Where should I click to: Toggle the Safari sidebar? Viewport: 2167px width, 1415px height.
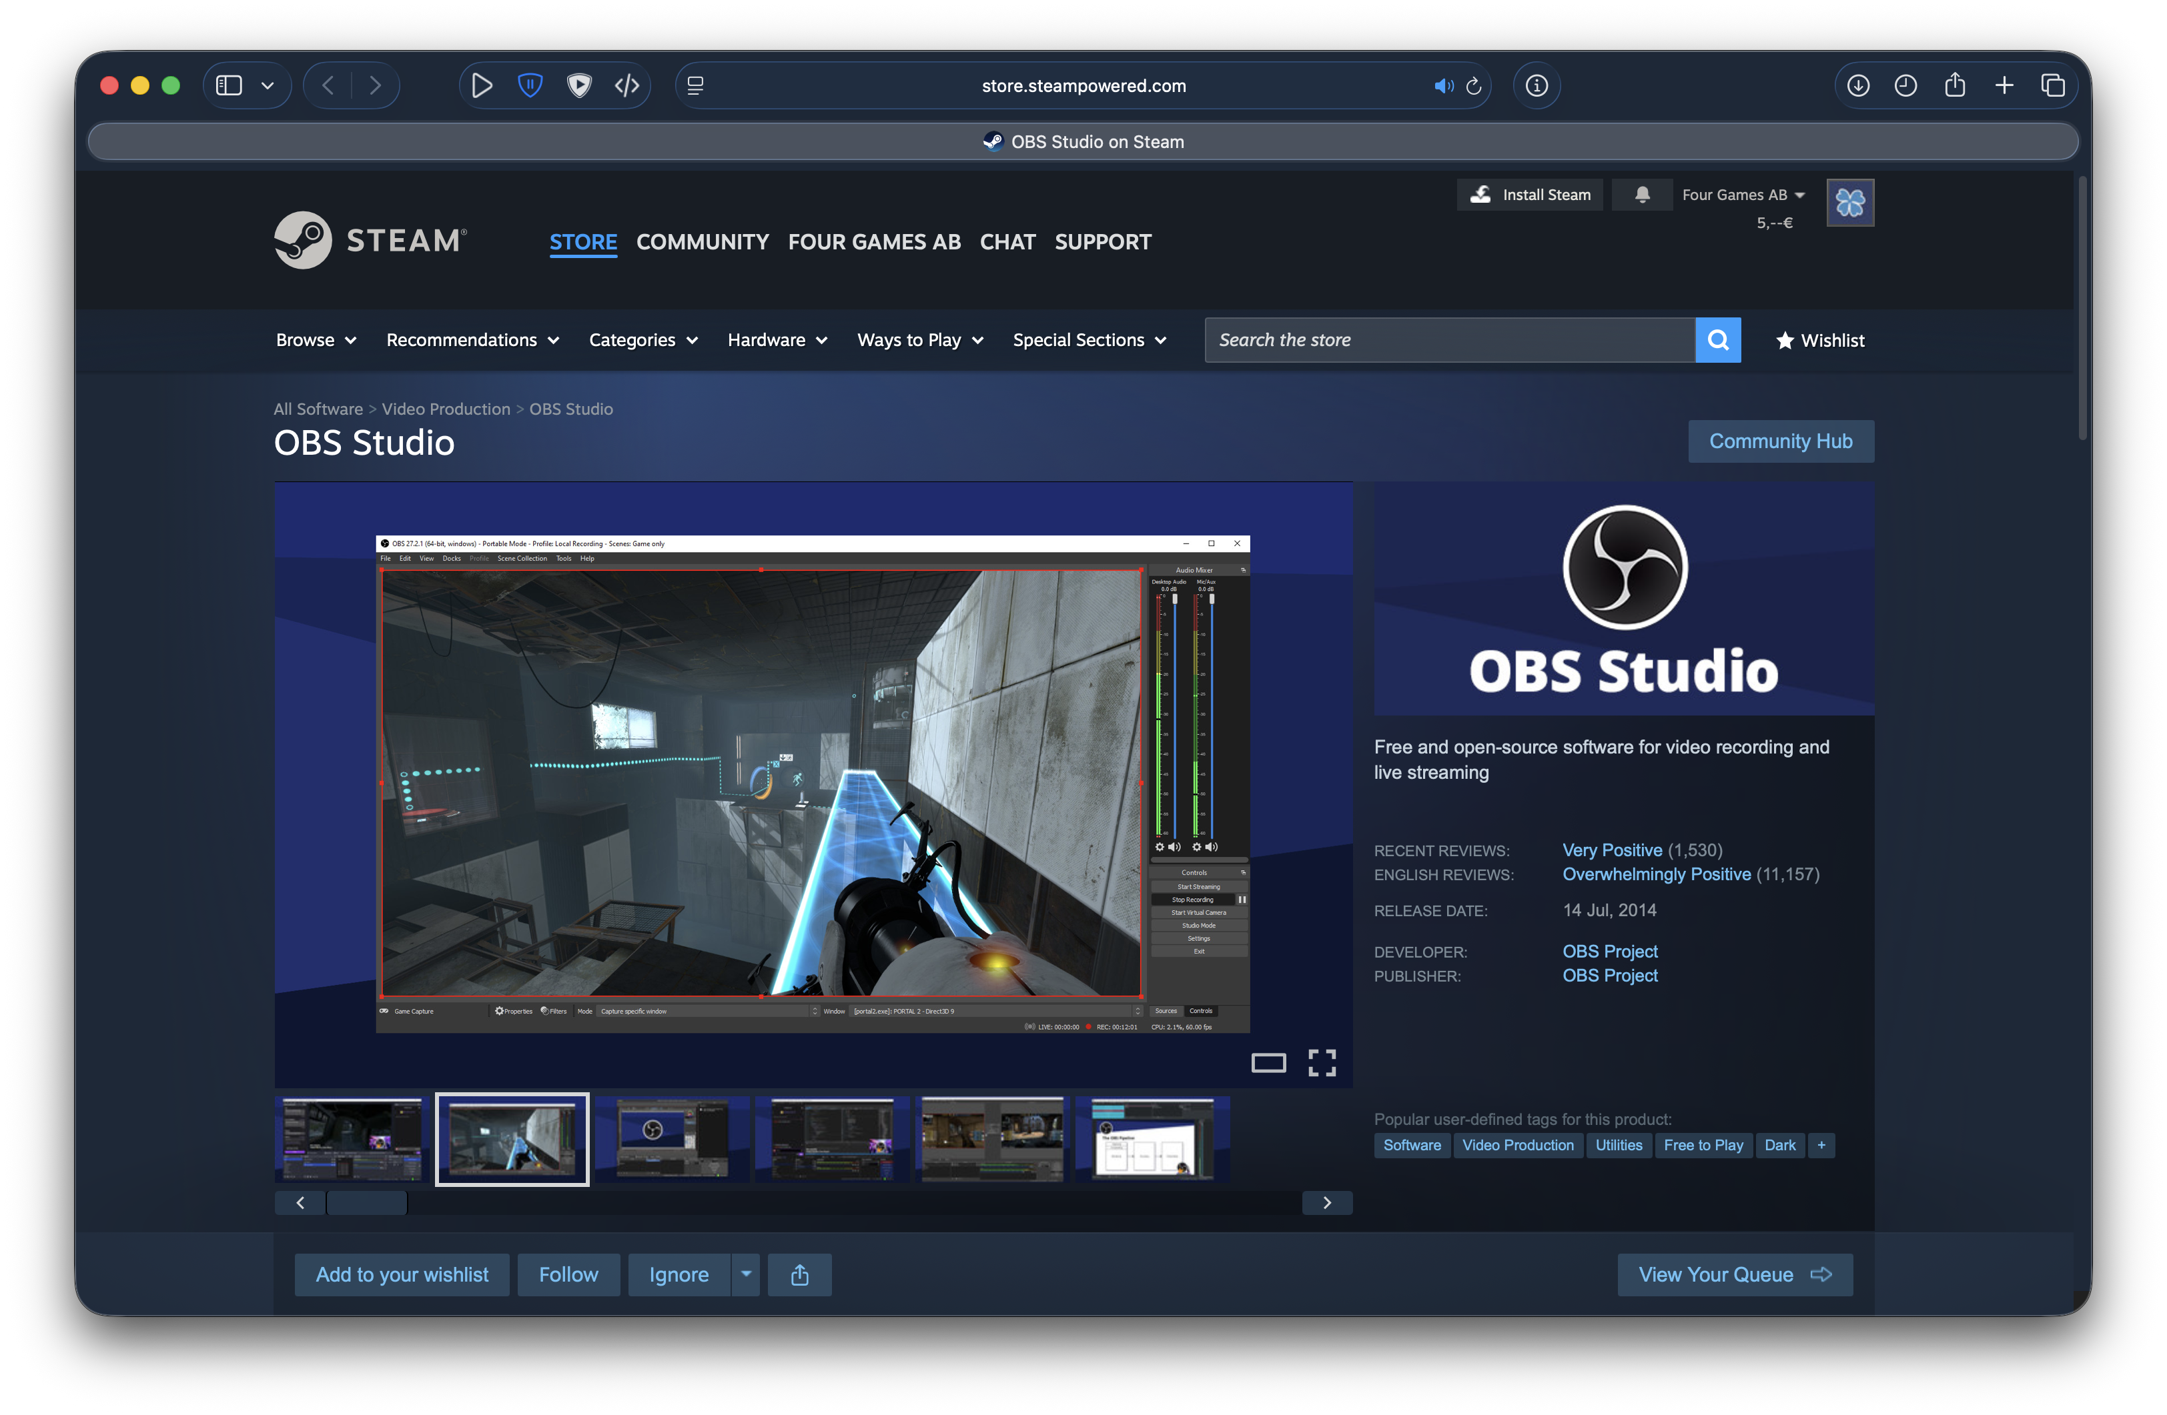(229, 85)
